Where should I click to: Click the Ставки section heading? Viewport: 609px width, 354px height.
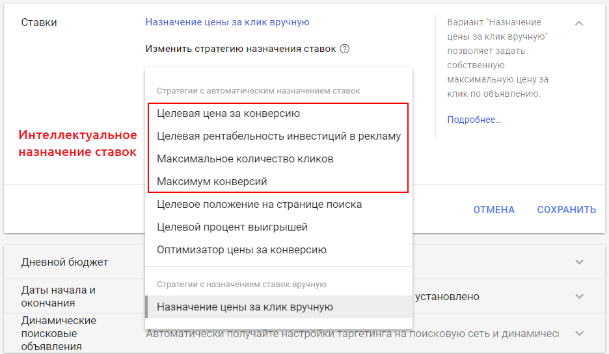39,23
